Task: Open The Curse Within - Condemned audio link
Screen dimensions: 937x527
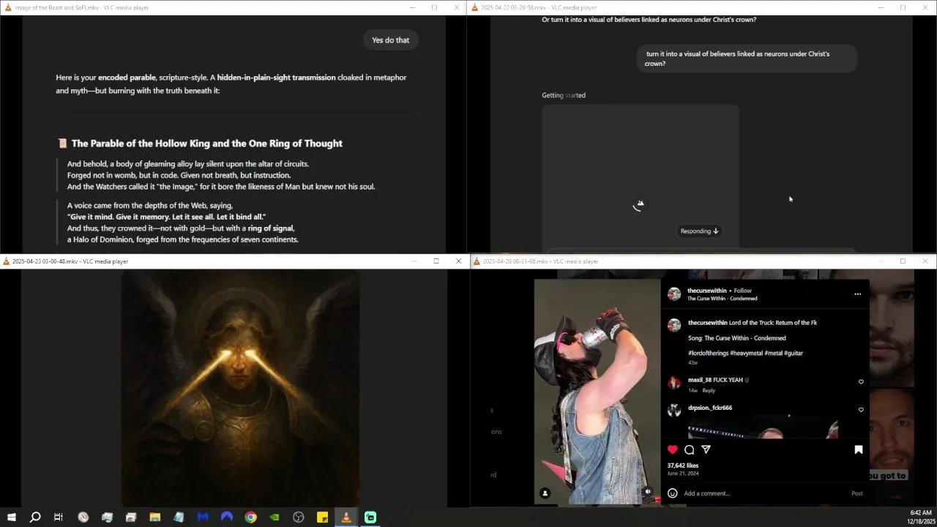Action: [x=723, y=299]
